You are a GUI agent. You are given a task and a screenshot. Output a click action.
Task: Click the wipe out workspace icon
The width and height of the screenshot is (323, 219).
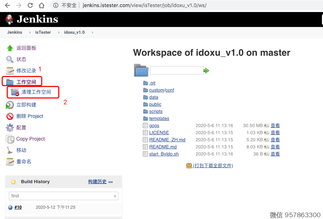pyautogui.click(x=15, y=92)
